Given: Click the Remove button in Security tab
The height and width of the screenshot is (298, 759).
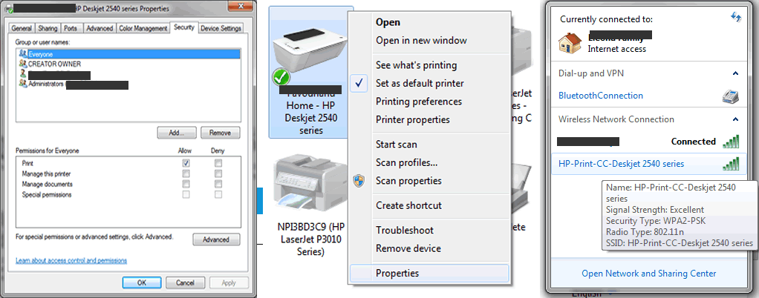Looking at the screenshot, I should pos(221,133).
